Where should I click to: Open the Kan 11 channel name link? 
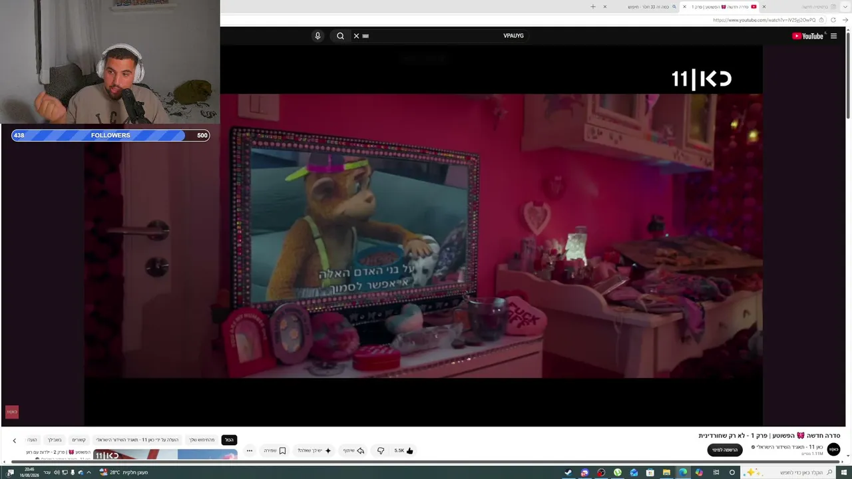point(789,447)
